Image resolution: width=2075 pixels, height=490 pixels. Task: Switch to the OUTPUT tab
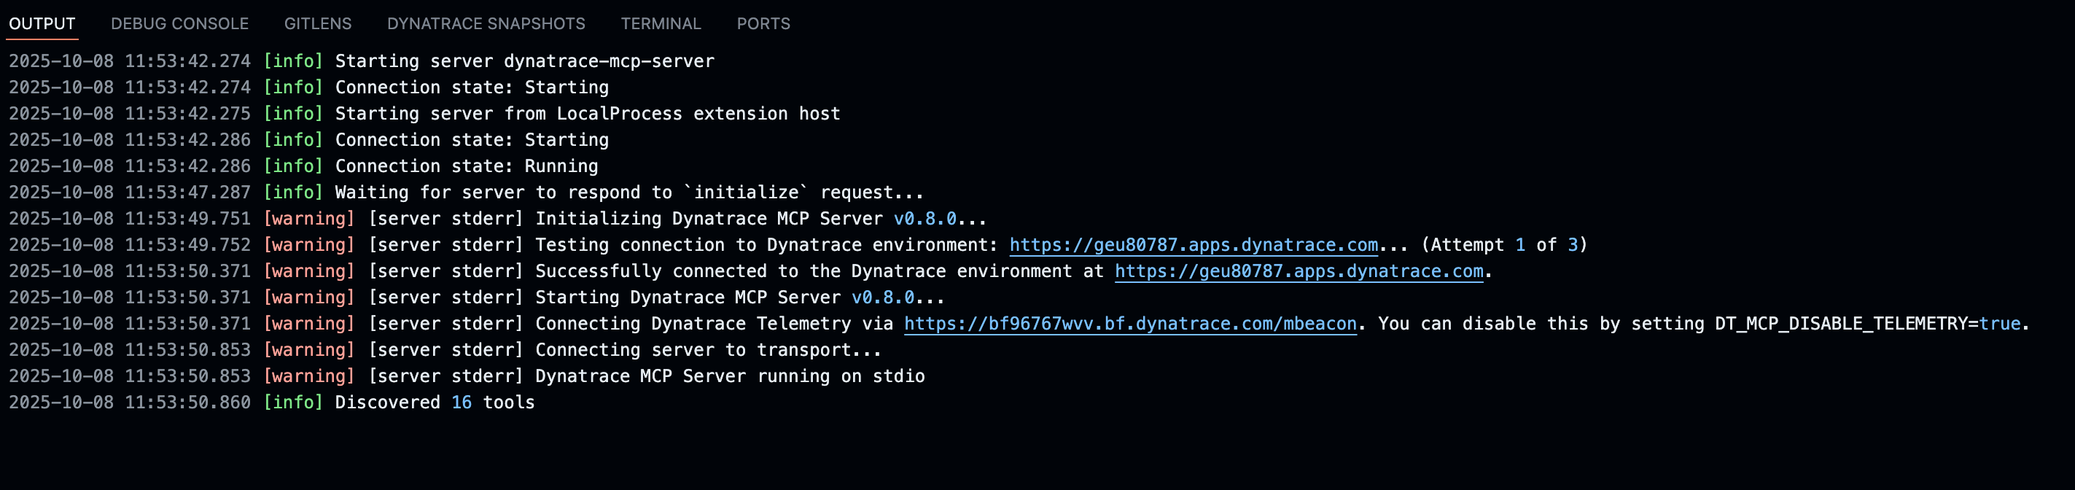[x=42, y=24]
